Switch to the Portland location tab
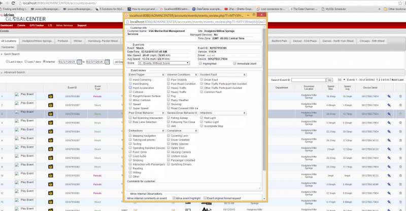This screenshot has width=406, height=211. click(x=63, y=40)
